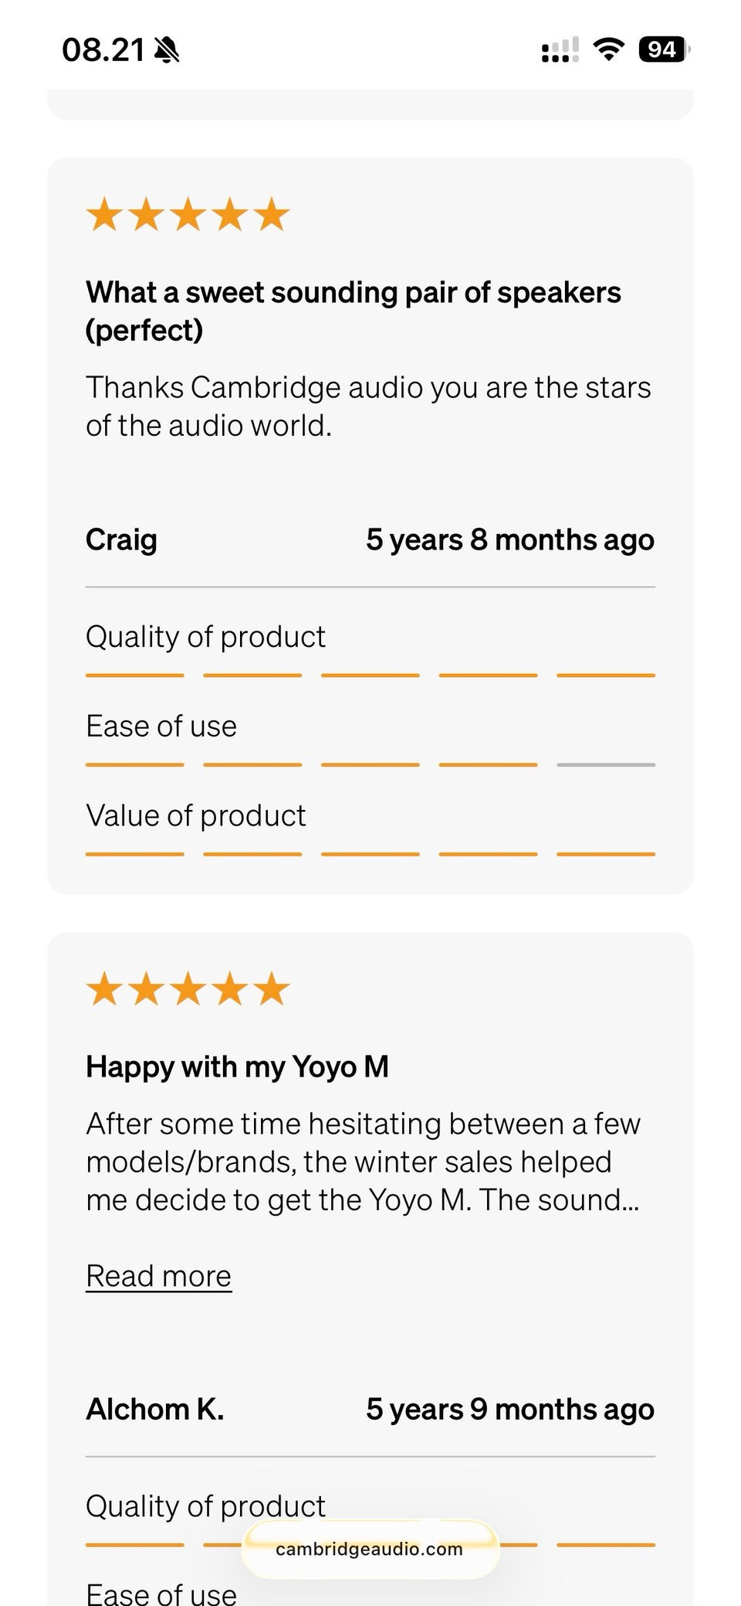Open 'Read more' on the Yoyo M review

tap(158, 1276)
